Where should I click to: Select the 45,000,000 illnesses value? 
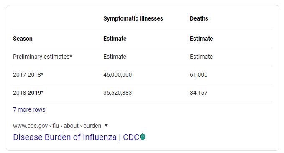[118, 75]
